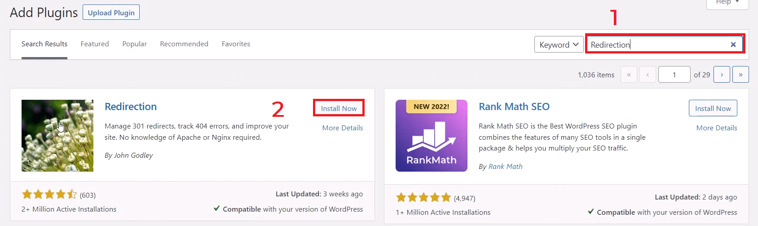Screen dimensions: 758x226
Task: Click the (603) rating count text
Action: click(88, 195)
